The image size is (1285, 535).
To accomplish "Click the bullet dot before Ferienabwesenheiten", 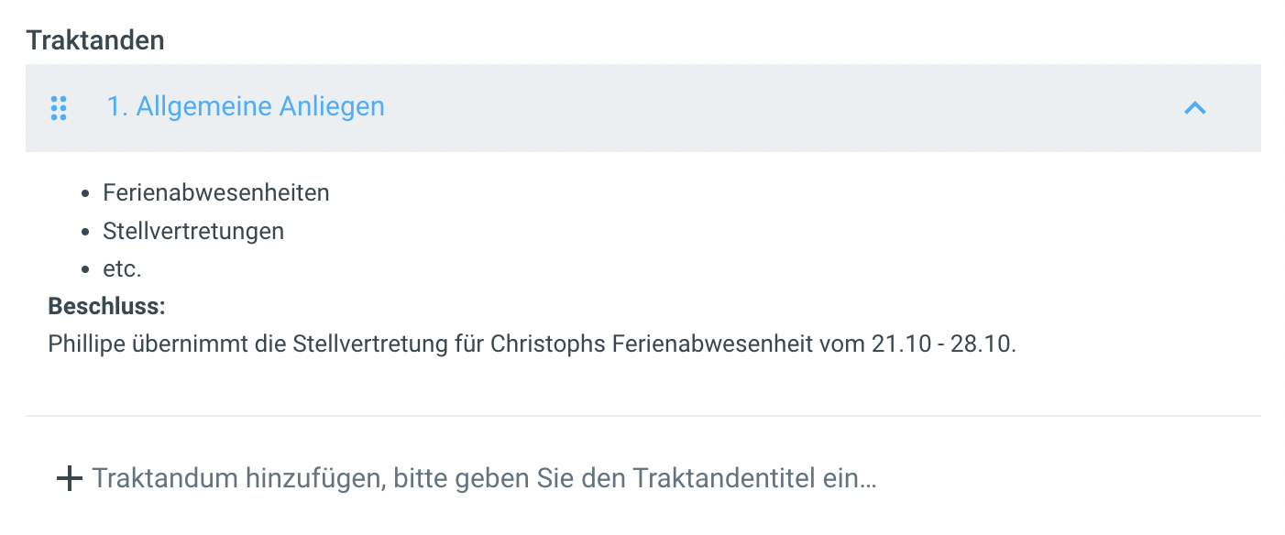I will click(x=85, y=194).
